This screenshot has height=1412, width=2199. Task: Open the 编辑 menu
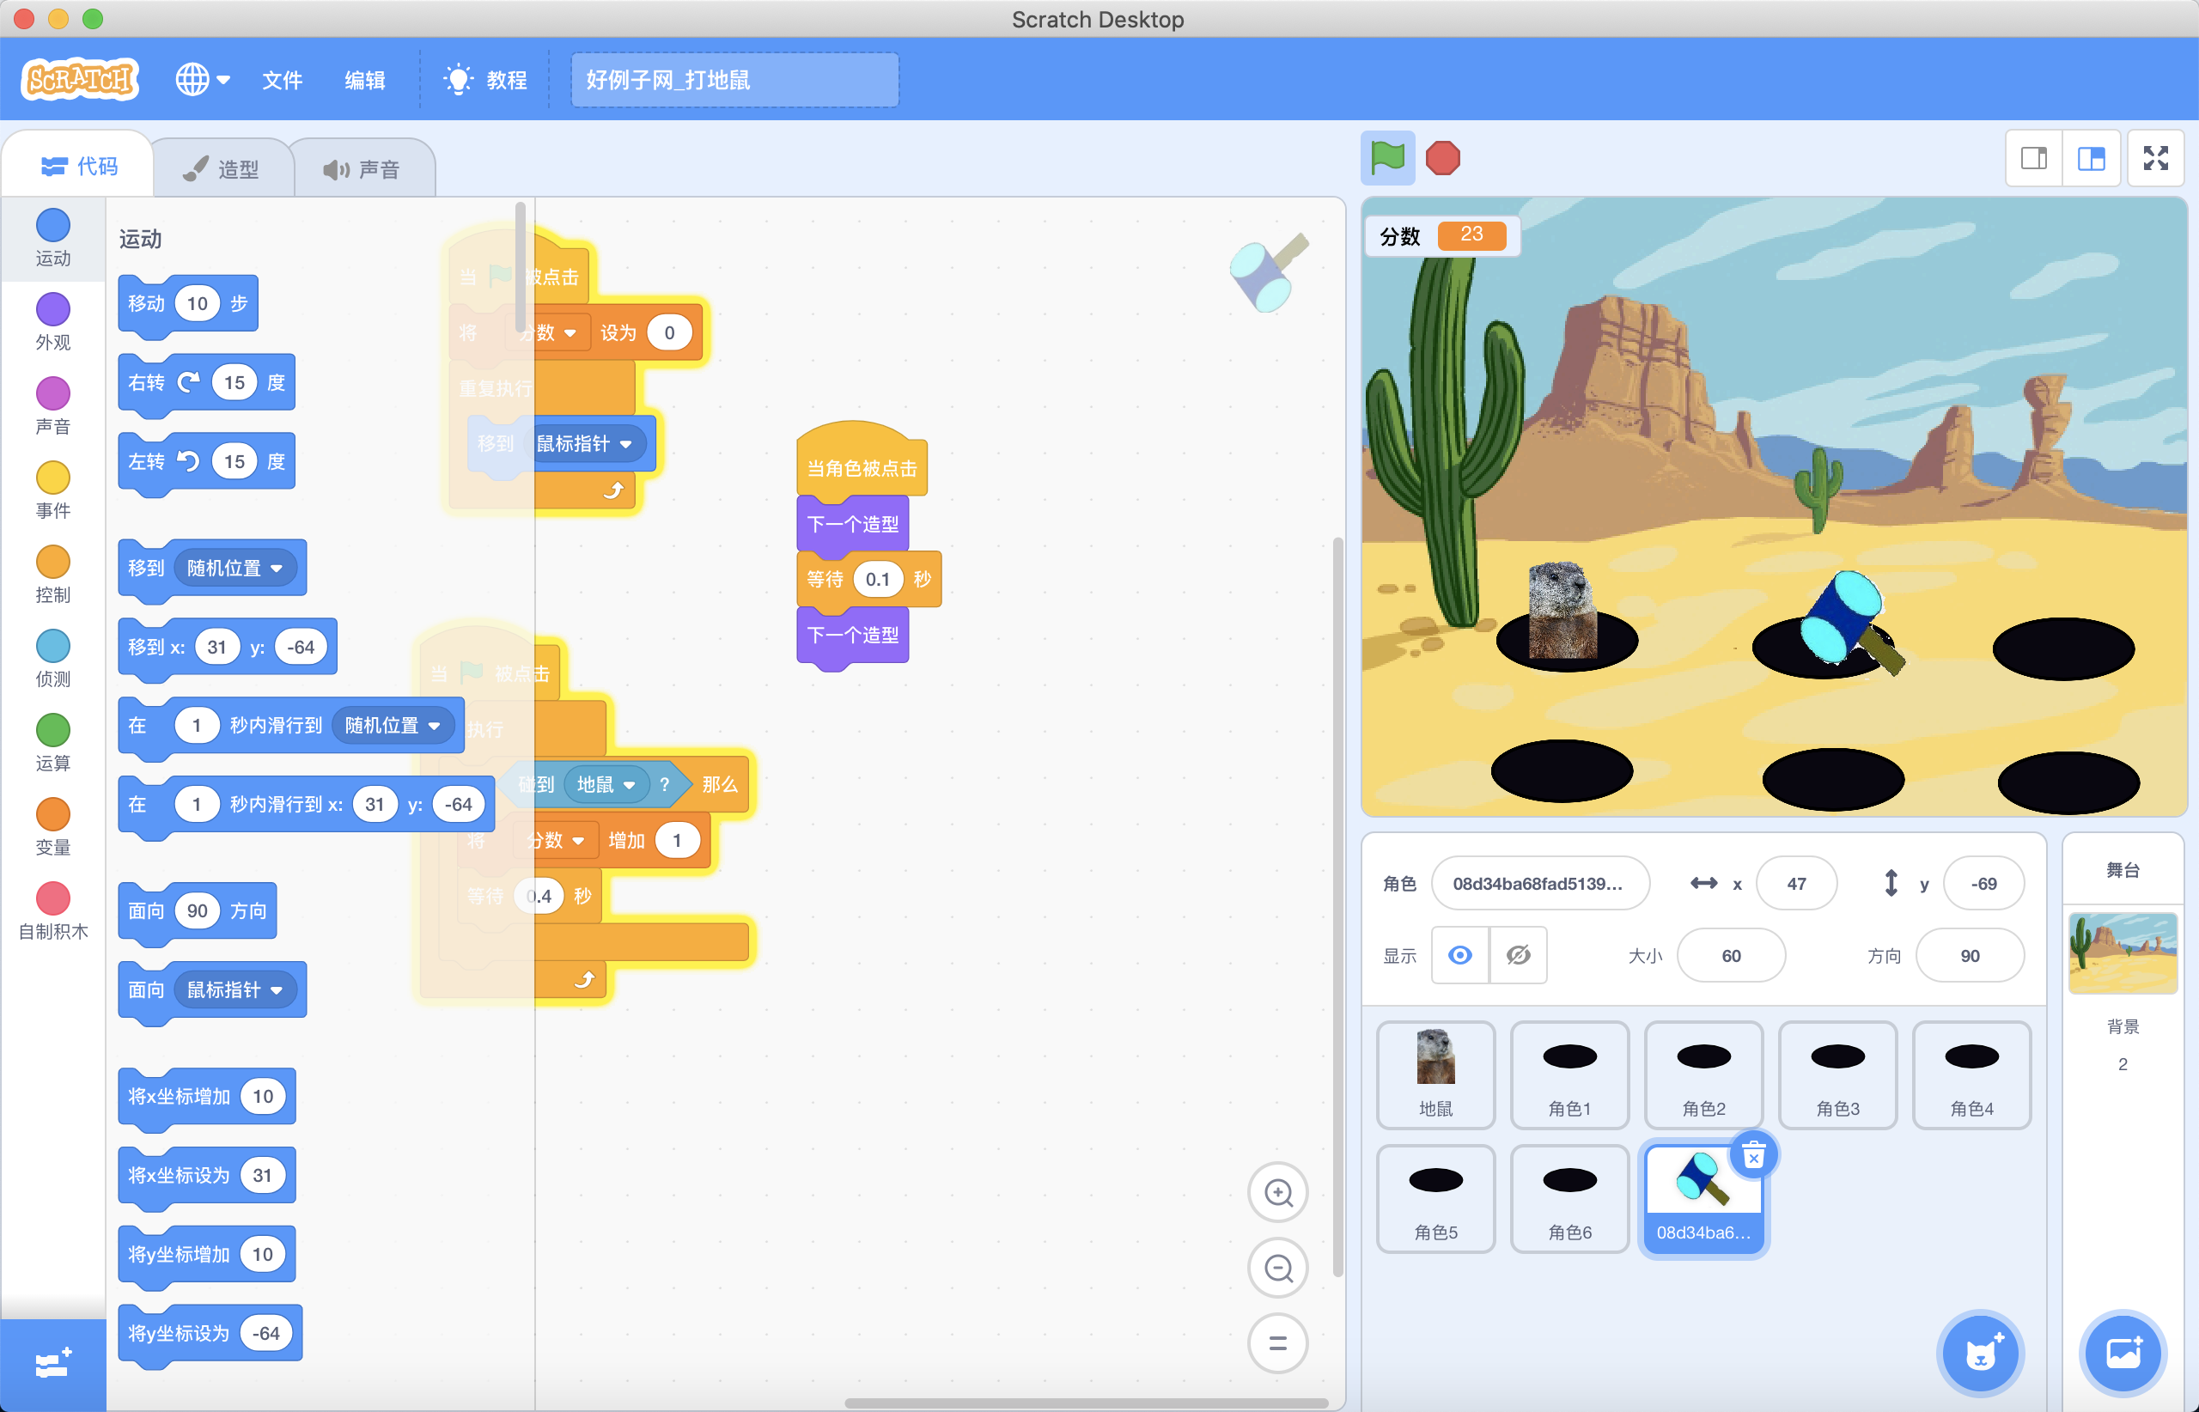point(364,80)
